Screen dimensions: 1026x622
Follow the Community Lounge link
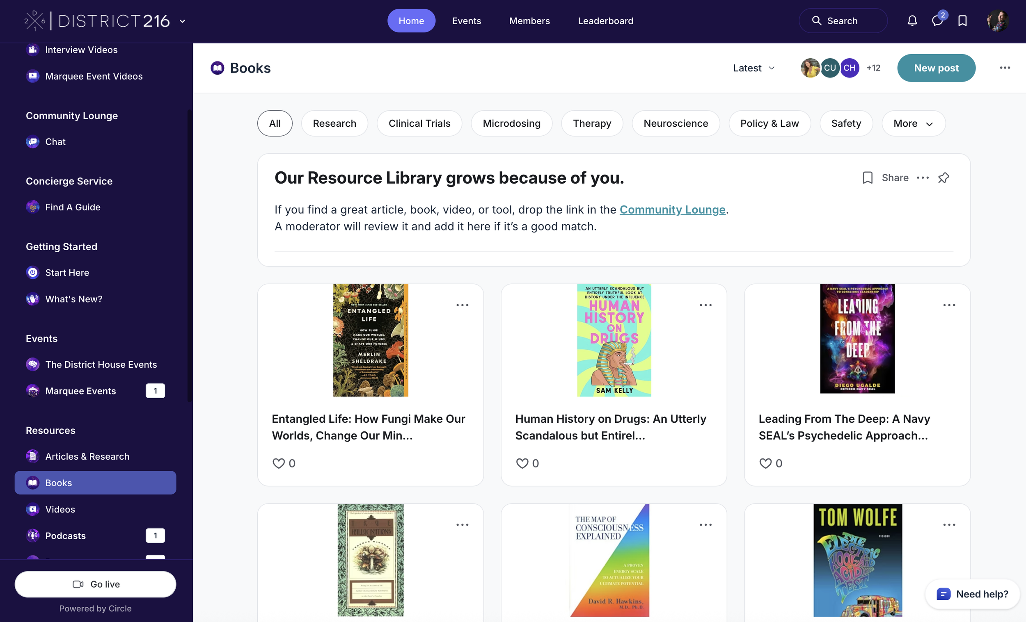point(672,209)
